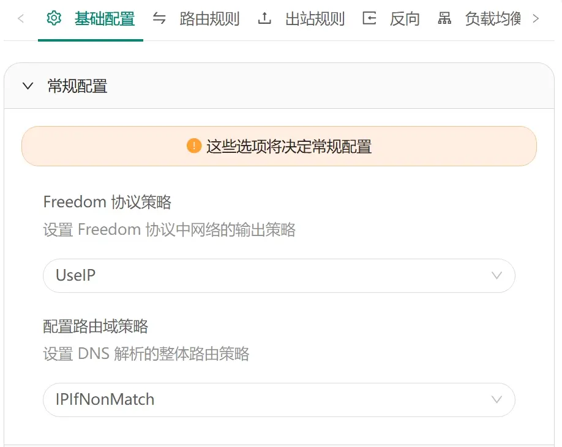Click the swap-arrows icon for 路由规则
This screenshot has width=562, height=447.
point(159,18)
